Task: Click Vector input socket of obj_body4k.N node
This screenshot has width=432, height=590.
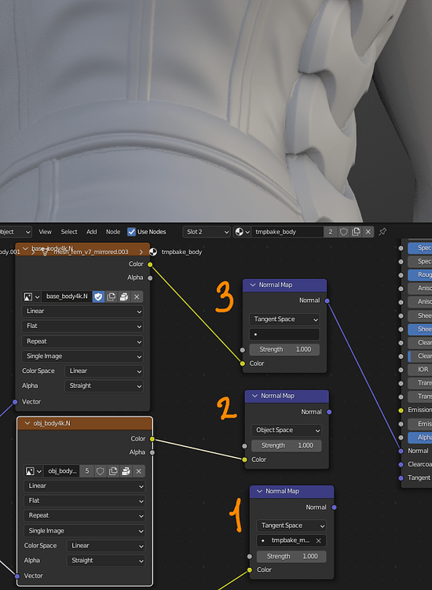Action: (x=17, y=576)
